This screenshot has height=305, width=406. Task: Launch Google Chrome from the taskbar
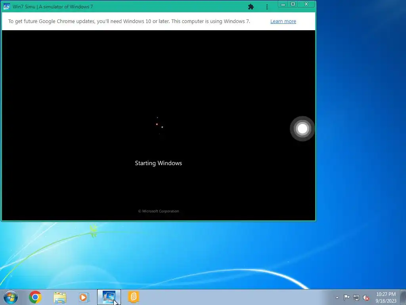[x=35, y=297]
